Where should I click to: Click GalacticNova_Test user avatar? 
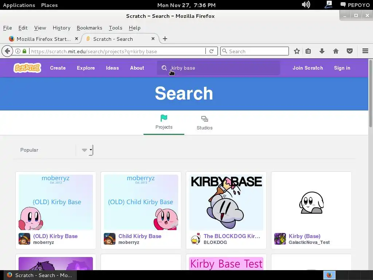(x=280, y=239)
